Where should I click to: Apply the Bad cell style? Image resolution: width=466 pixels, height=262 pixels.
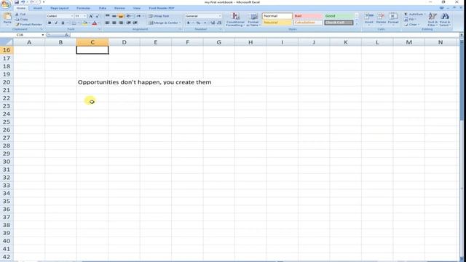[x=308, y=16]
